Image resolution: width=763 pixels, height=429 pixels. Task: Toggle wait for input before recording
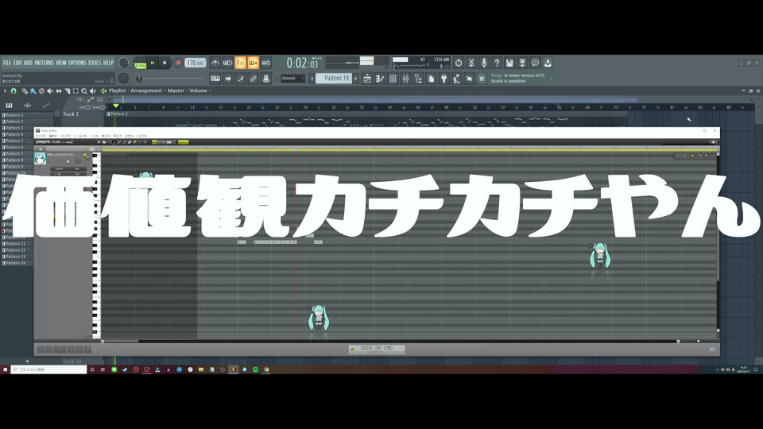pyautogui.click(x=228, y=63)
